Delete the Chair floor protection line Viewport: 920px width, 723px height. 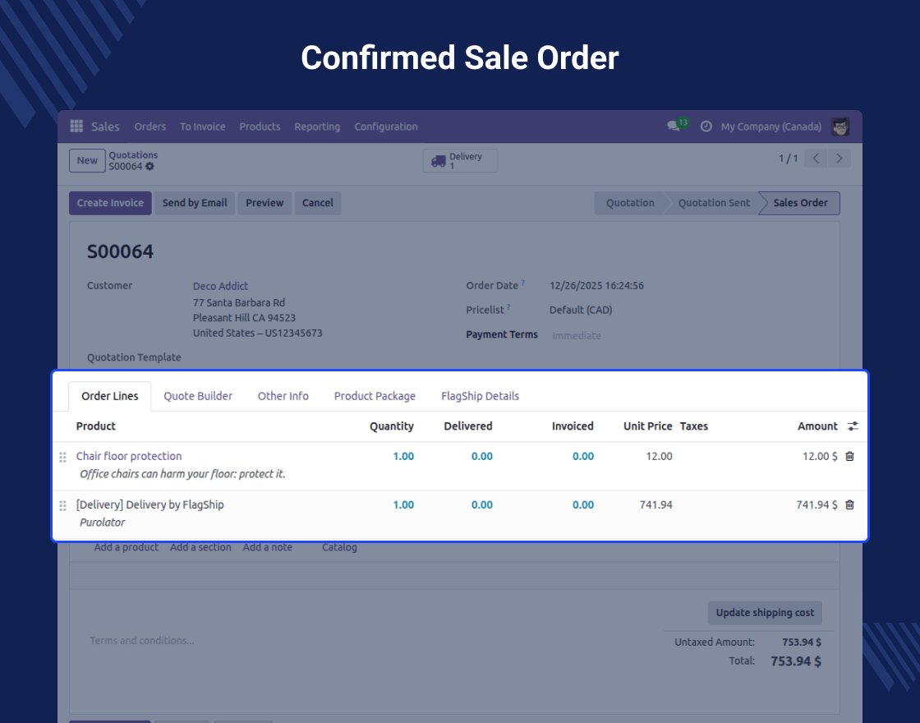pos(849,456)
